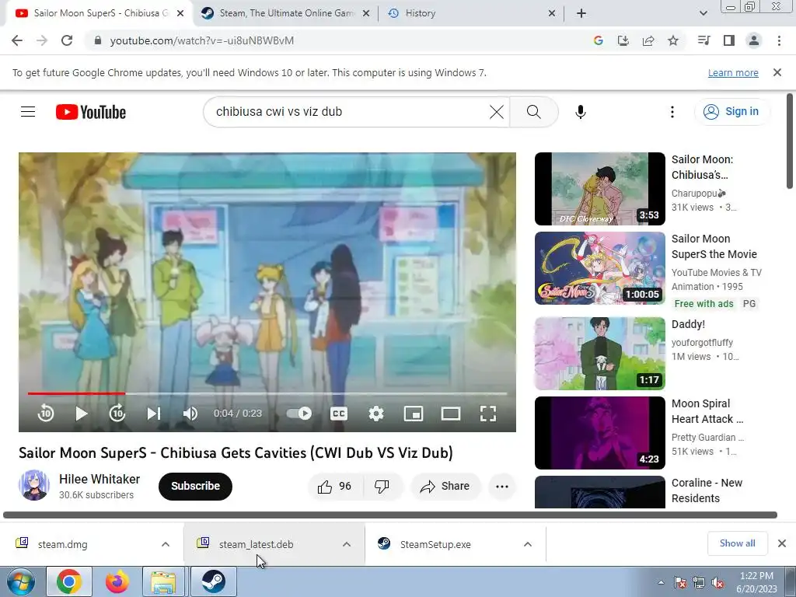The width and height of the screenshot is (796, 597).
Task: Sign in to YouTube
Action: coord(732,112)
